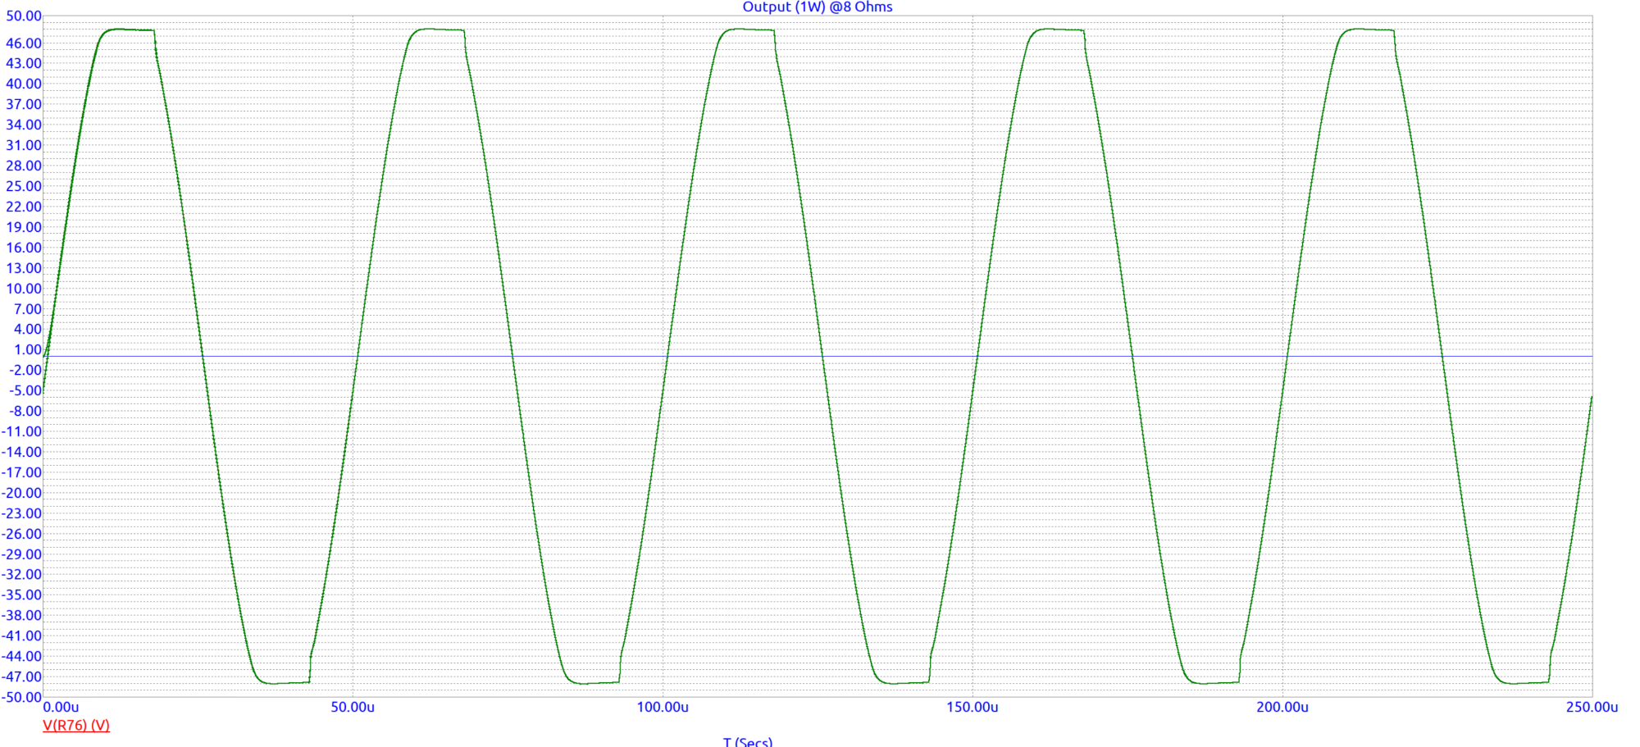Click the 46.00 y-axis value

click(24, 43)
